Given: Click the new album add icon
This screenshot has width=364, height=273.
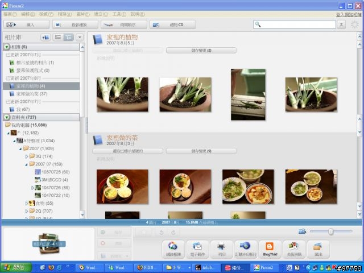Looking at the screenshot, I should click(45, 38).
